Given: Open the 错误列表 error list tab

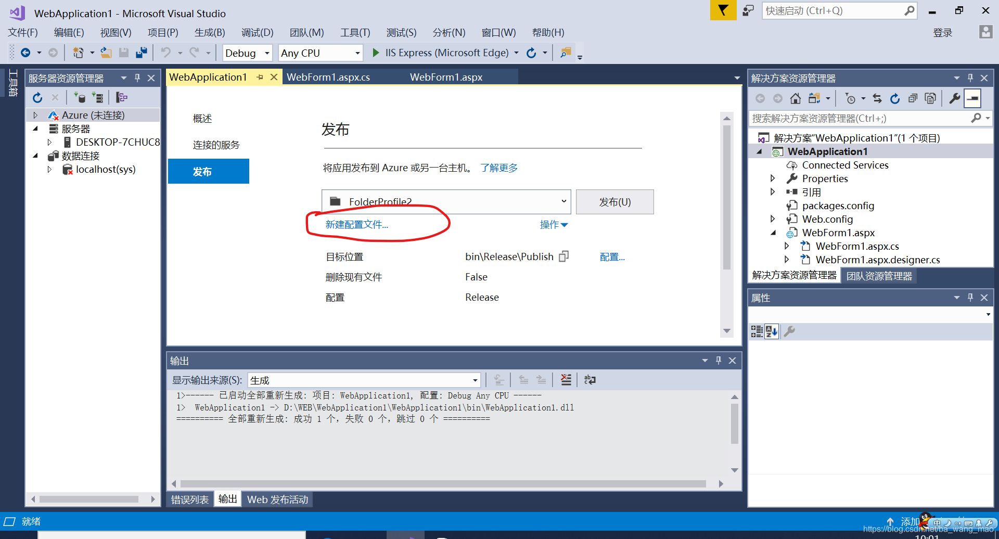Looking at the screenshot, I should click(190, 499).
